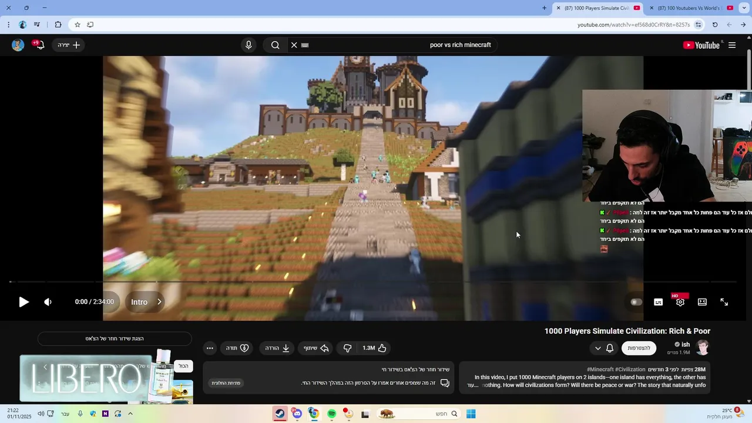Open the ish channel name link
The image size is (752, 423).
pyautogui.click(x=685, y=344)
